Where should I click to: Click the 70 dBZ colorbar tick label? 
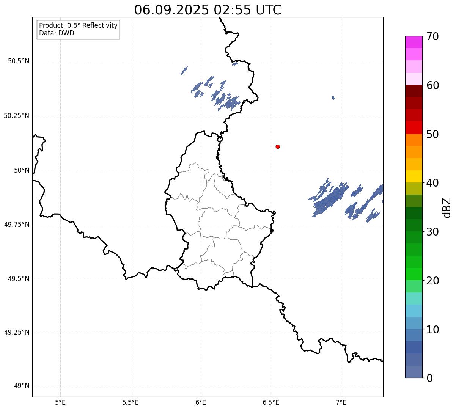pos(432,36)
